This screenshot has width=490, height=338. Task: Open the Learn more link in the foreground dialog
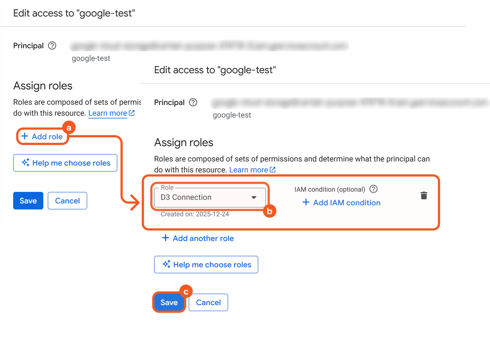coord(248,170)
